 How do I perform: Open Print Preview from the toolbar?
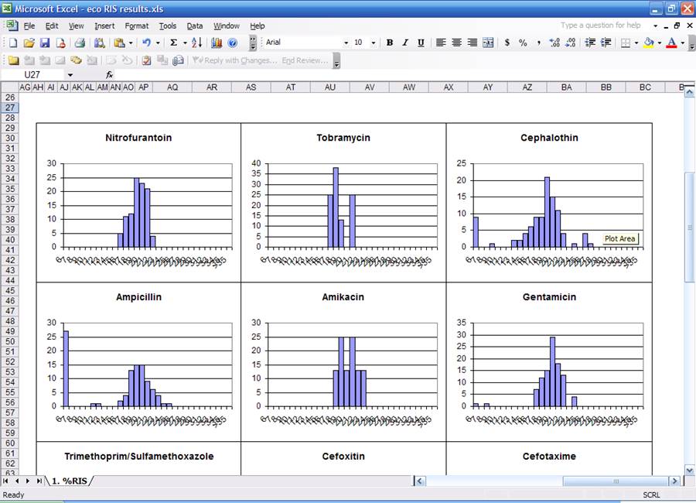[100, 43]
